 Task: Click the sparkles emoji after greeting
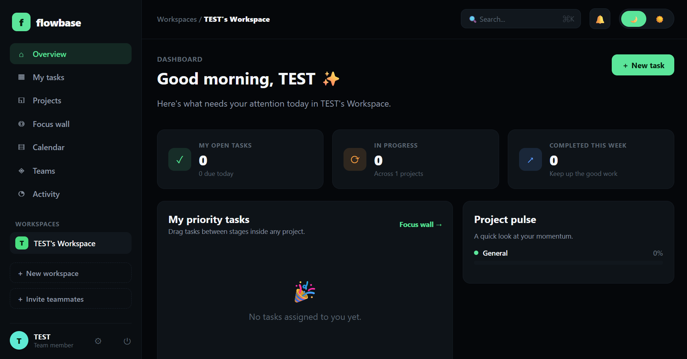pos(331,79)
